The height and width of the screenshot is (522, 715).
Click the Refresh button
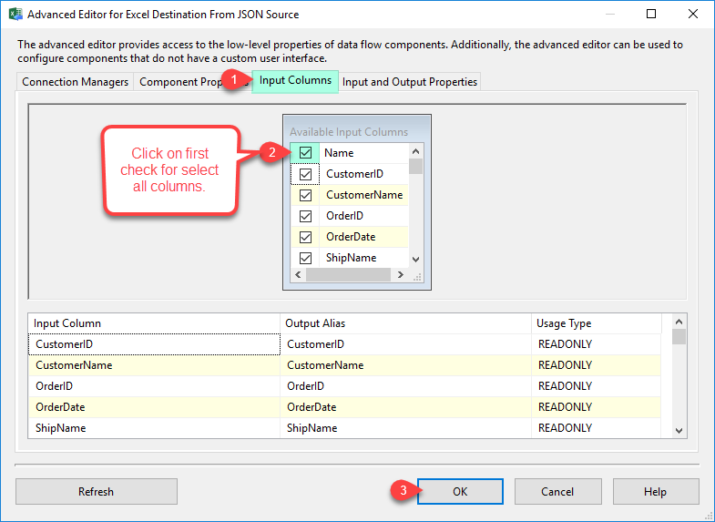97,491
